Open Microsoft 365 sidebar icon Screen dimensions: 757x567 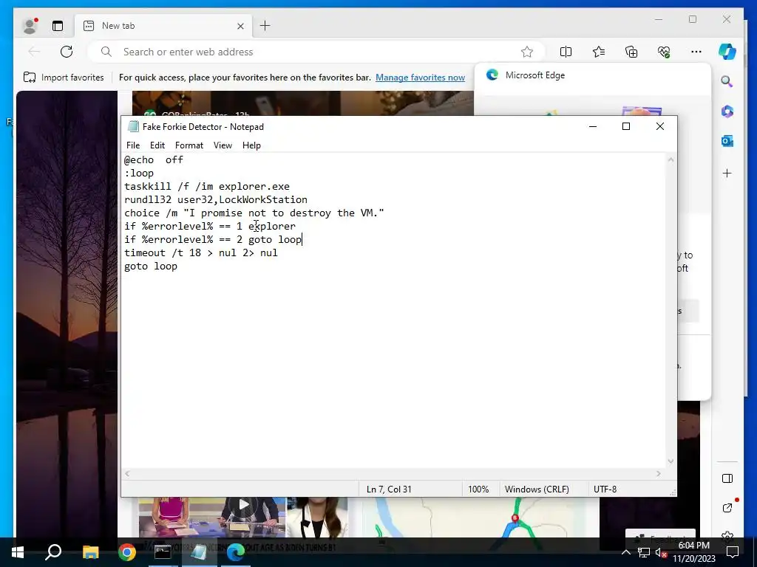point(727,111)
